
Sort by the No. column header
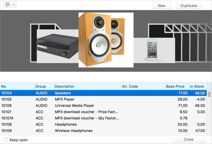click(17, 87)
